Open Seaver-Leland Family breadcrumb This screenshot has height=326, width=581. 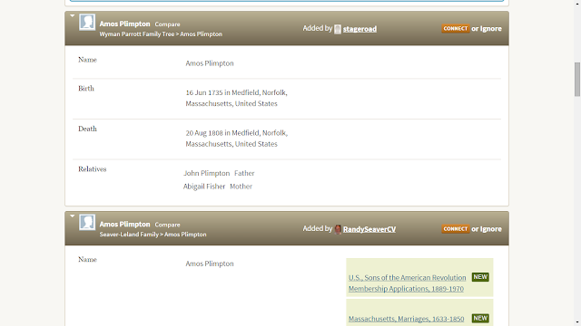click(x=129, y=235)
